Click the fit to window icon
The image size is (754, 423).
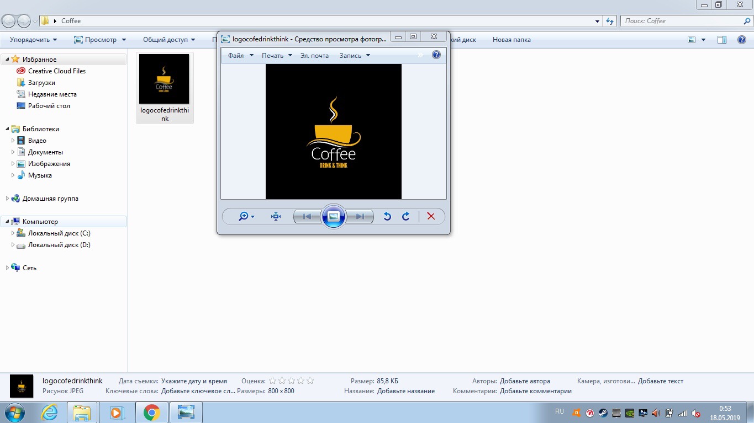click(276, 217)
